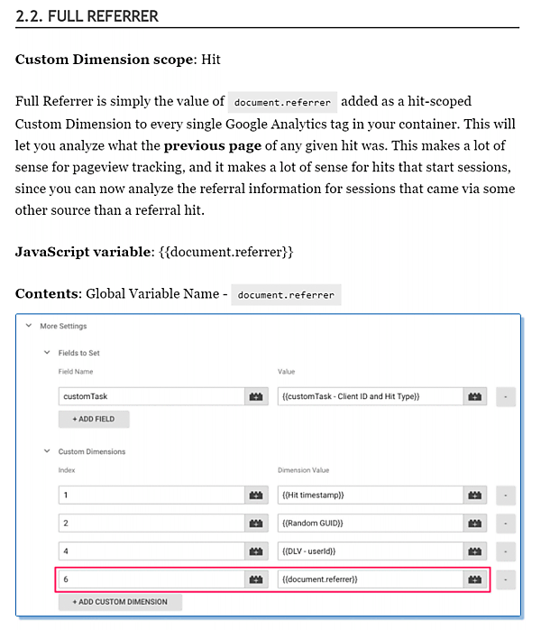Collapse the Custom Dimensions section
Viewport: 541px width, 630px height.
point(47,451)
